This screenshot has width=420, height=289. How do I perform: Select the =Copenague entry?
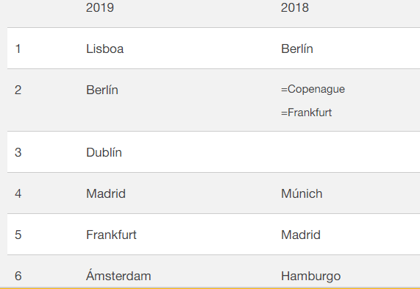(x=313, y=89)
